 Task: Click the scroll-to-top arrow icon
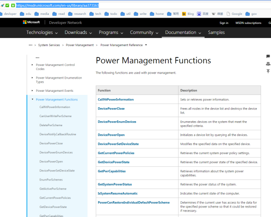(268, 71)
